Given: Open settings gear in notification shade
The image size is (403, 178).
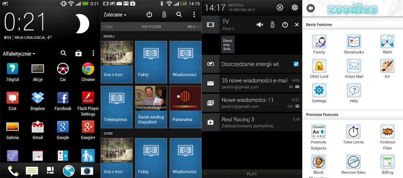Looking at the screenshot, I should (295, 7).
